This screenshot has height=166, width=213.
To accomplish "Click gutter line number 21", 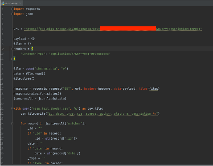I will coord(2,109).
